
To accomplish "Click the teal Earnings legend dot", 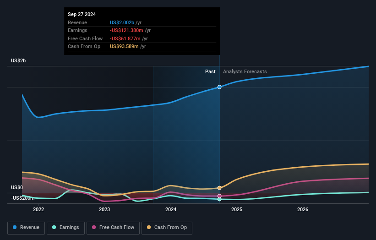I will pos(54,227).
